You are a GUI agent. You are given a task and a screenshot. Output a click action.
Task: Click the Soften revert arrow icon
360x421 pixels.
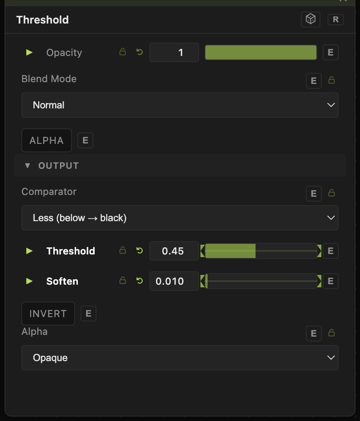coord(140,281)
